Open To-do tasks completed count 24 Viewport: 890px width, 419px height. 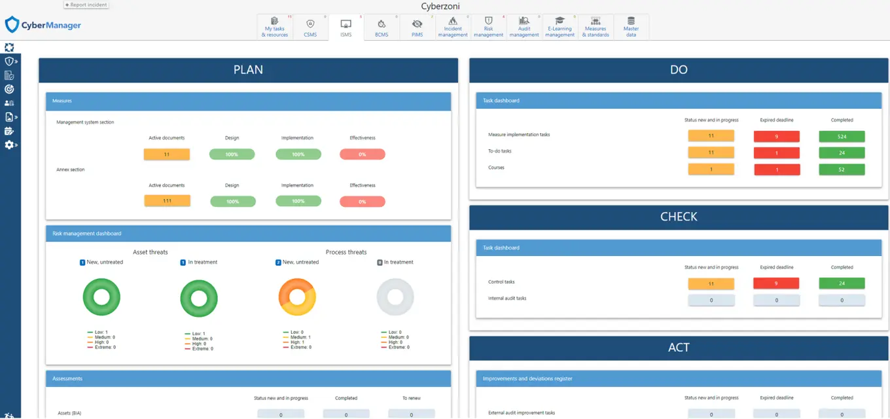(x=842, y=153)
